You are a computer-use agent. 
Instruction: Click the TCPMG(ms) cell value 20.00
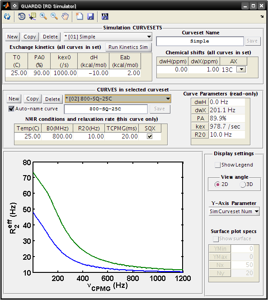pyautogui.click(x=122, y=136)
